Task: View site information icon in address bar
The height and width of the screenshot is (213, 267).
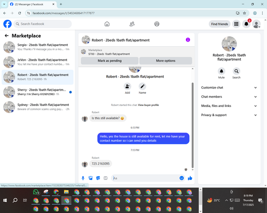Action: click(x=28, y=13)
